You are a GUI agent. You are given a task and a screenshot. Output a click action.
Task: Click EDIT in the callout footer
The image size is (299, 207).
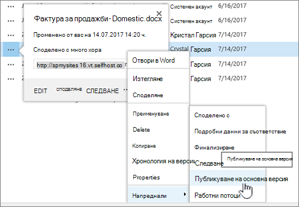coord(40,91)
